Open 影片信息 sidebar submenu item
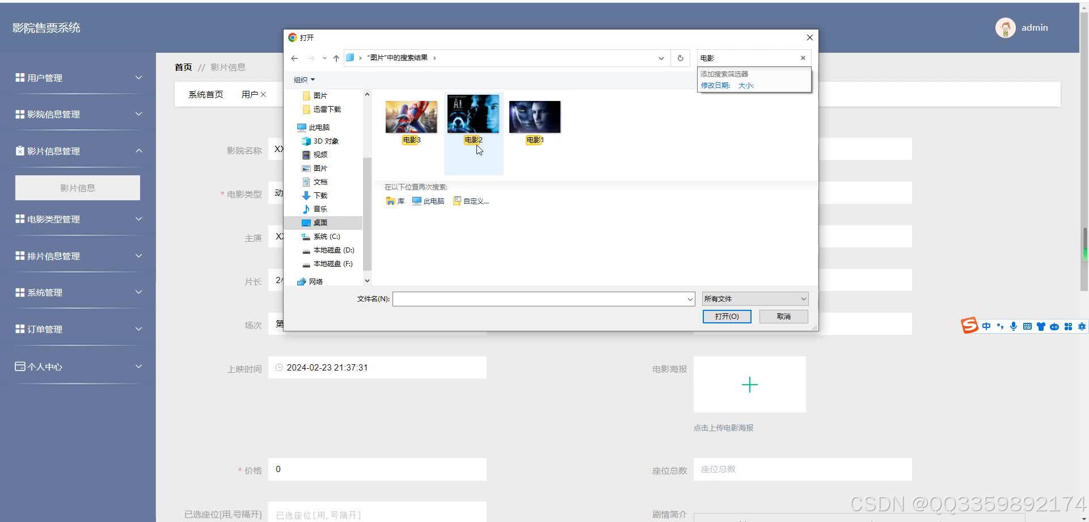This screenshot has width=1089, height=522. click(x=78, y=188)
